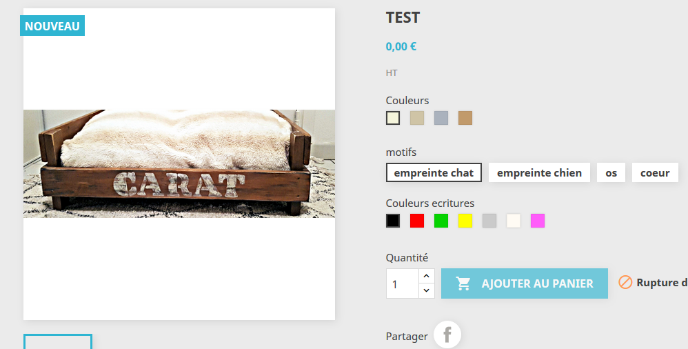Click the Facebook share icon
This screenshot has width=688, height=349.
point(447,335)
